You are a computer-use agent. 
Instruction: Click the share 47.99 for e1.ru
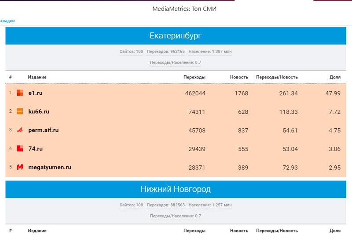pyautogui.click(x=333, y=93)
